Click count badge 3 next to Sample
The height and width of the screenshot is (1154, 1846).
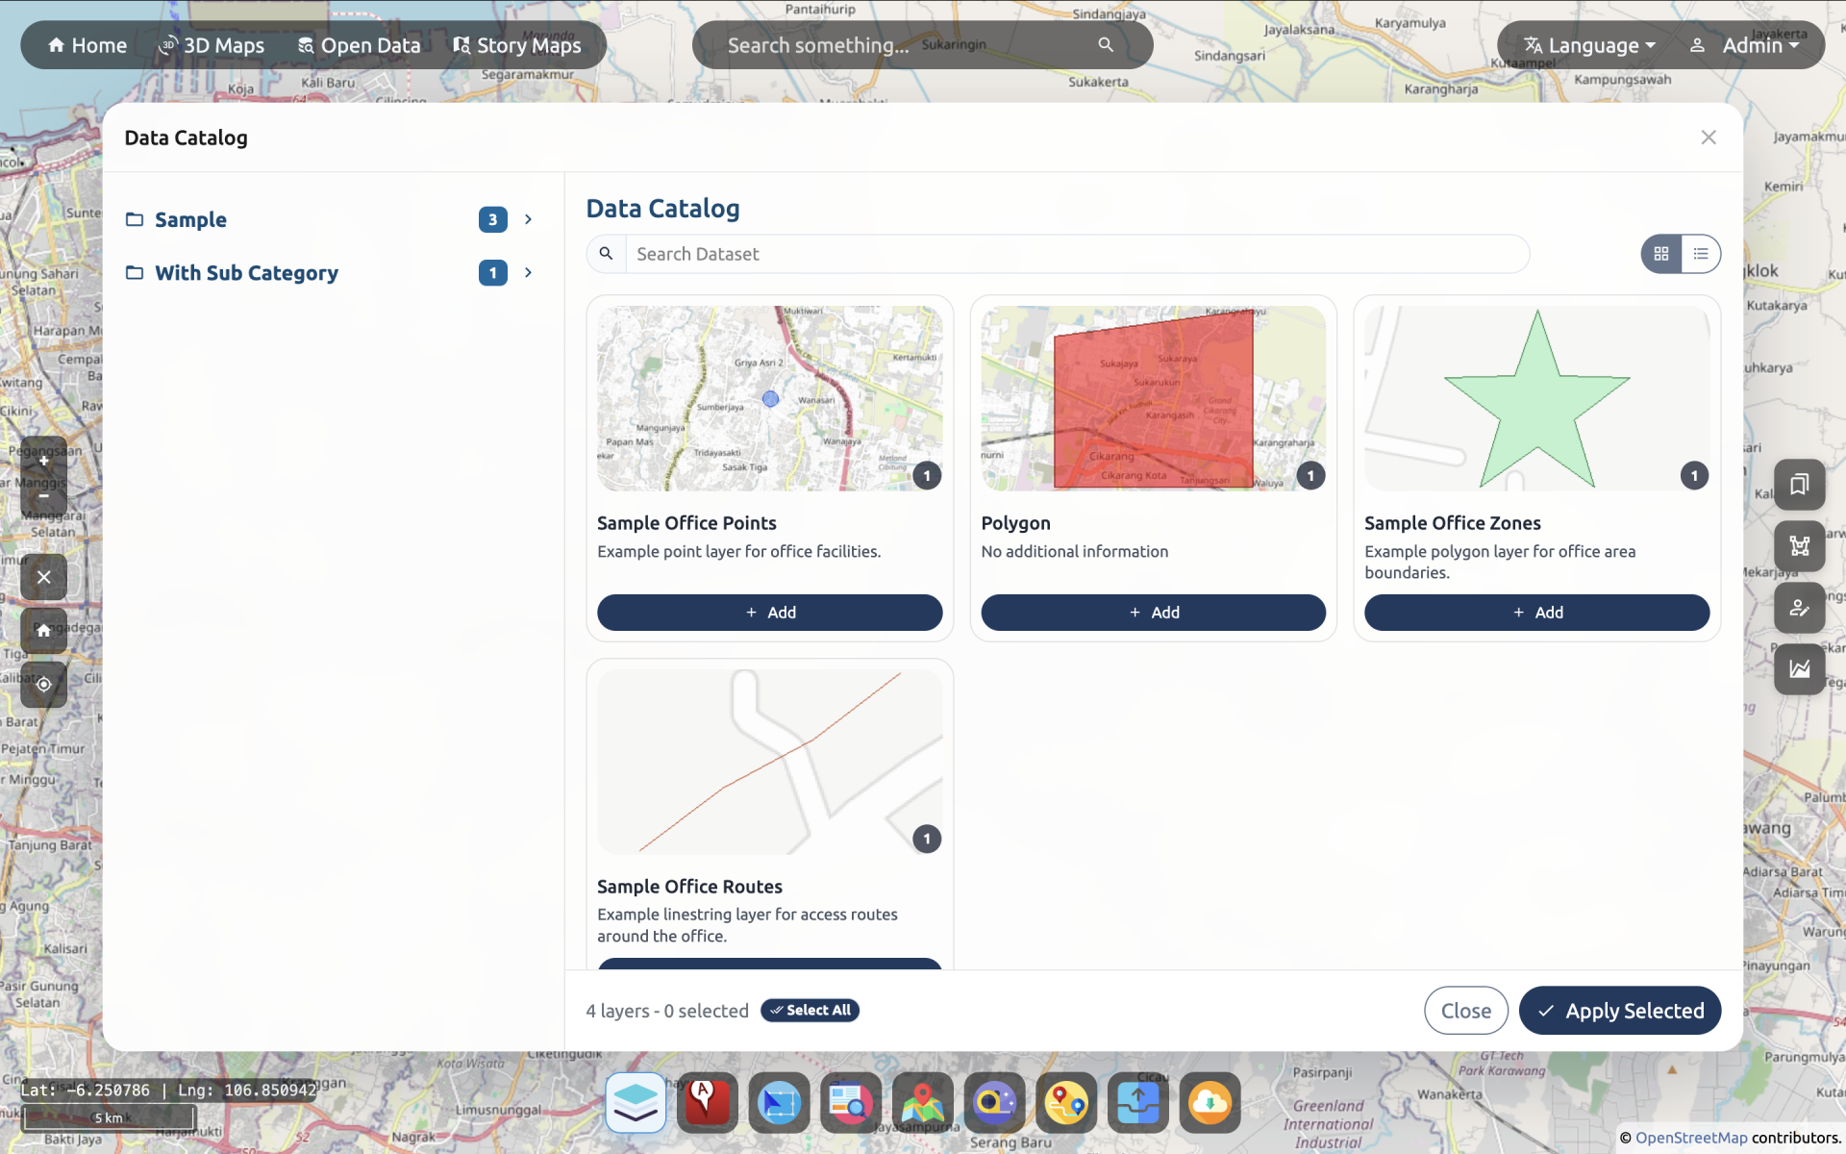pos(492,219)
